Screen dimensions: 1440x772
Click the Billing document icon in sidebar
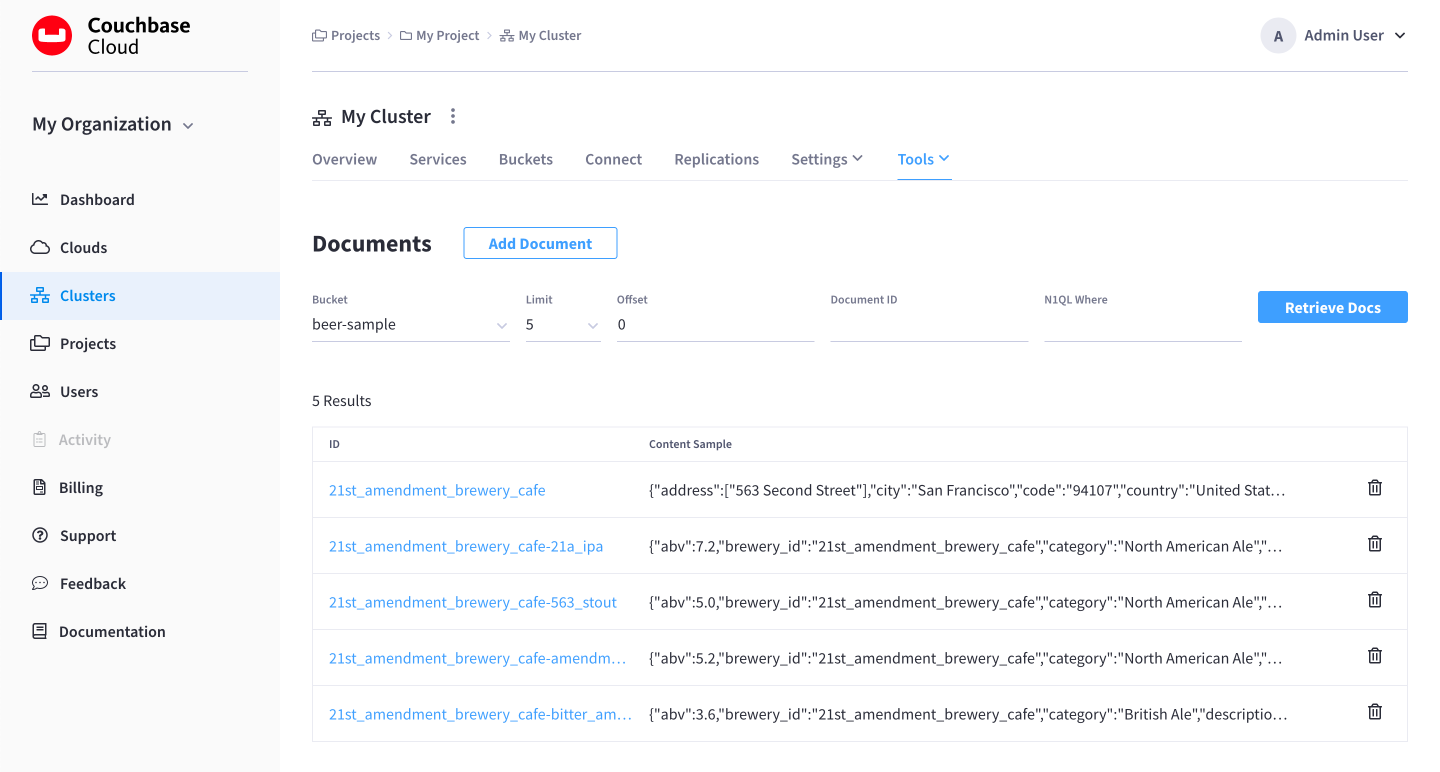[x=39, y=487]
